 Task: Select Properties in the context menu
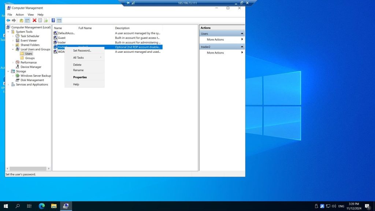point(80,77)
